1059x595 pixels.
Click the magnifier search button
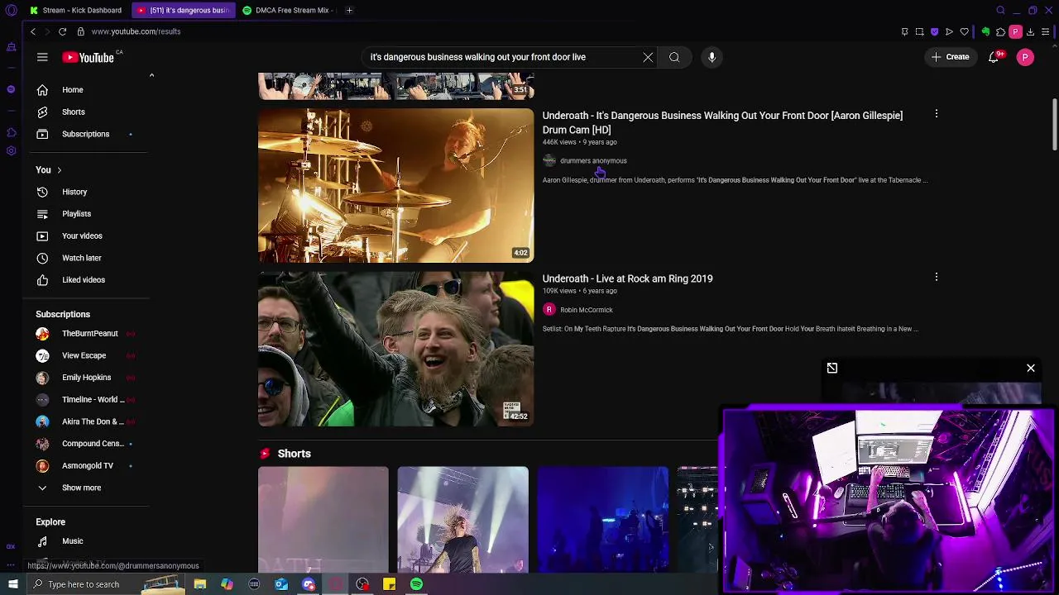pos(674,57)
